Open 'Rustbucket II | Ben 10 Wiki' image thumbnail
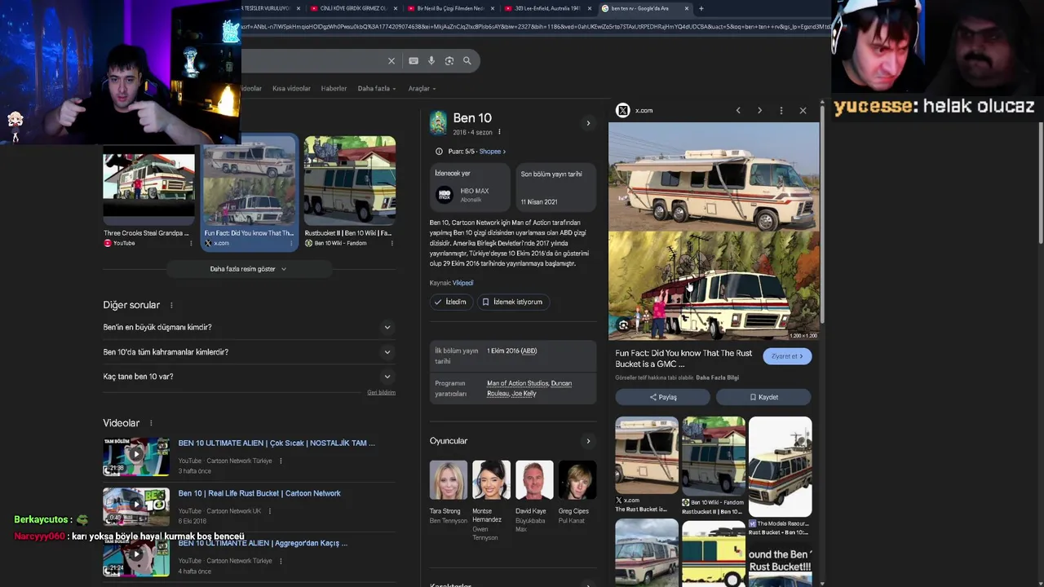This screenshot has height=587, width=1044. coord(350,180)
